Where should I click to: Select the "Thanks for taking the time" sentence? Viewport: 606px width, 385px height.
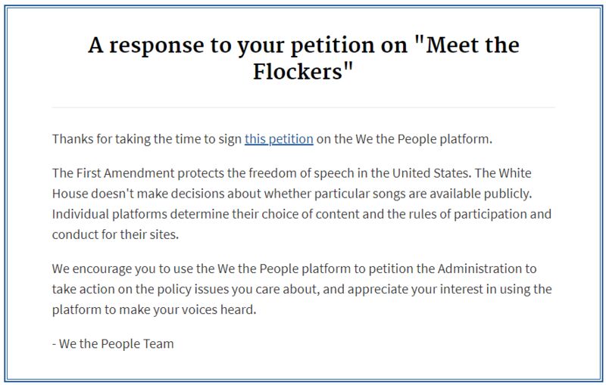[272, 139]
